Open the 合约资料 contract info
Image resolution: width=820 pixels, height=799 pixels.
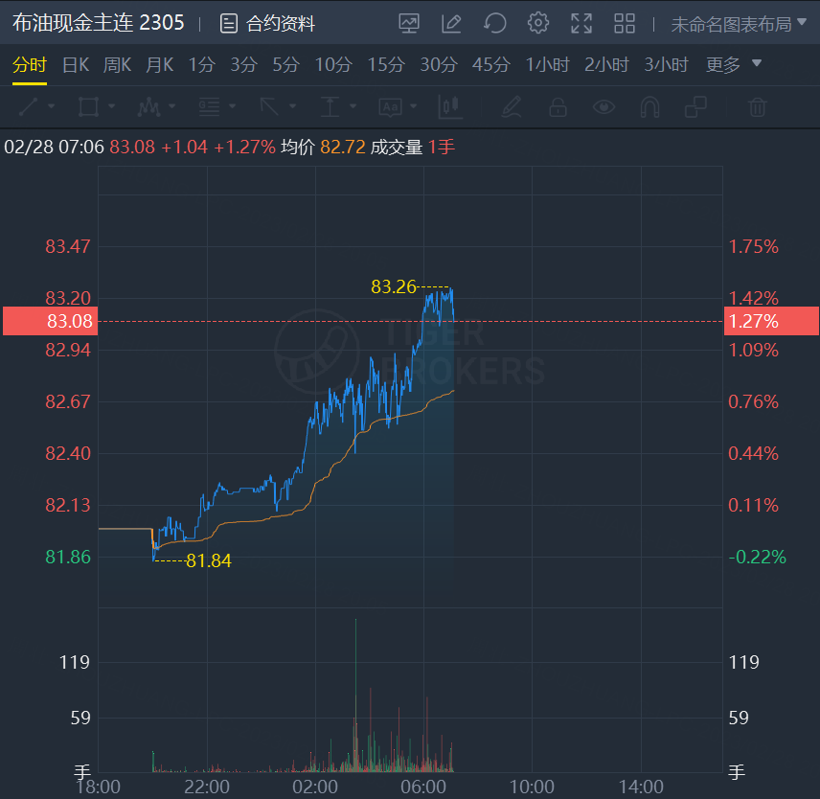point(268,24)
